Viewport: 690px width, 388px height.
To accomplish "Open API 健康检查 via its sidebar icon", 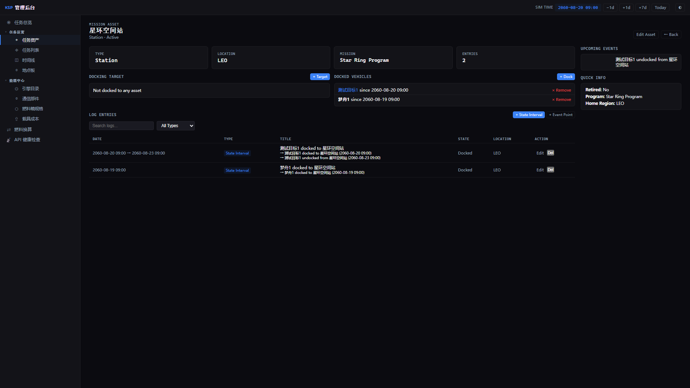I will [9, 140].
